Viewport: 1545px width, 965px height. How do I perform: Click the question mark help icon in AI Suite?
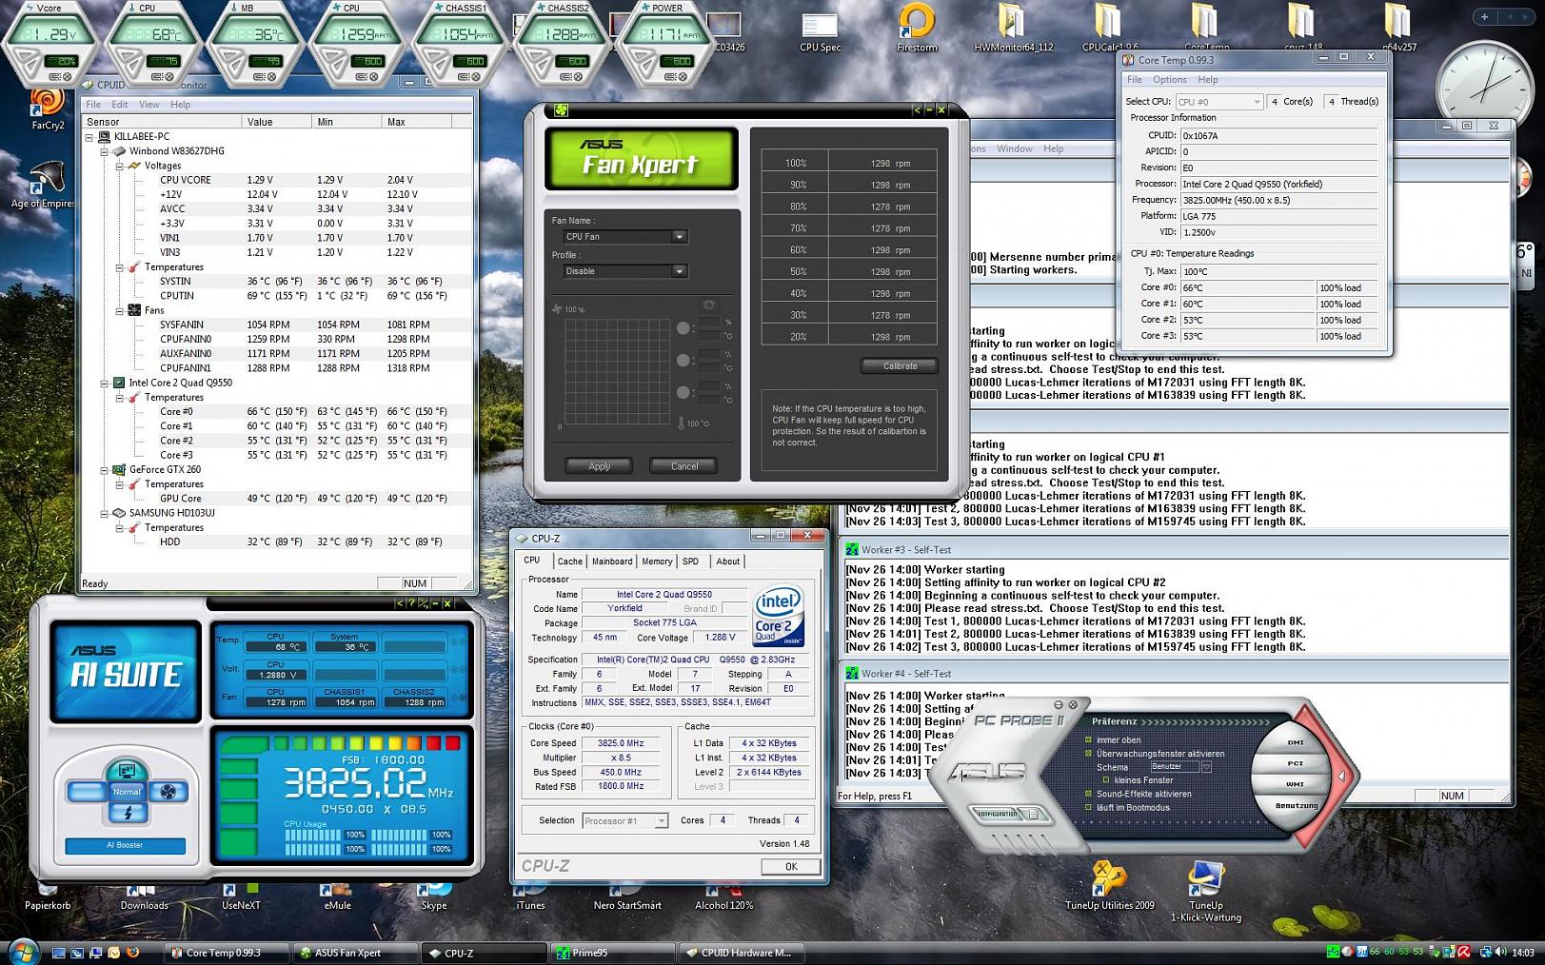coord(410,603)
